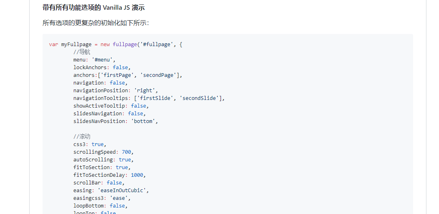The image size is (439, 214).
Task: Click the scrollingSpeed: 700 line
Action: click(x=103, y=152)
